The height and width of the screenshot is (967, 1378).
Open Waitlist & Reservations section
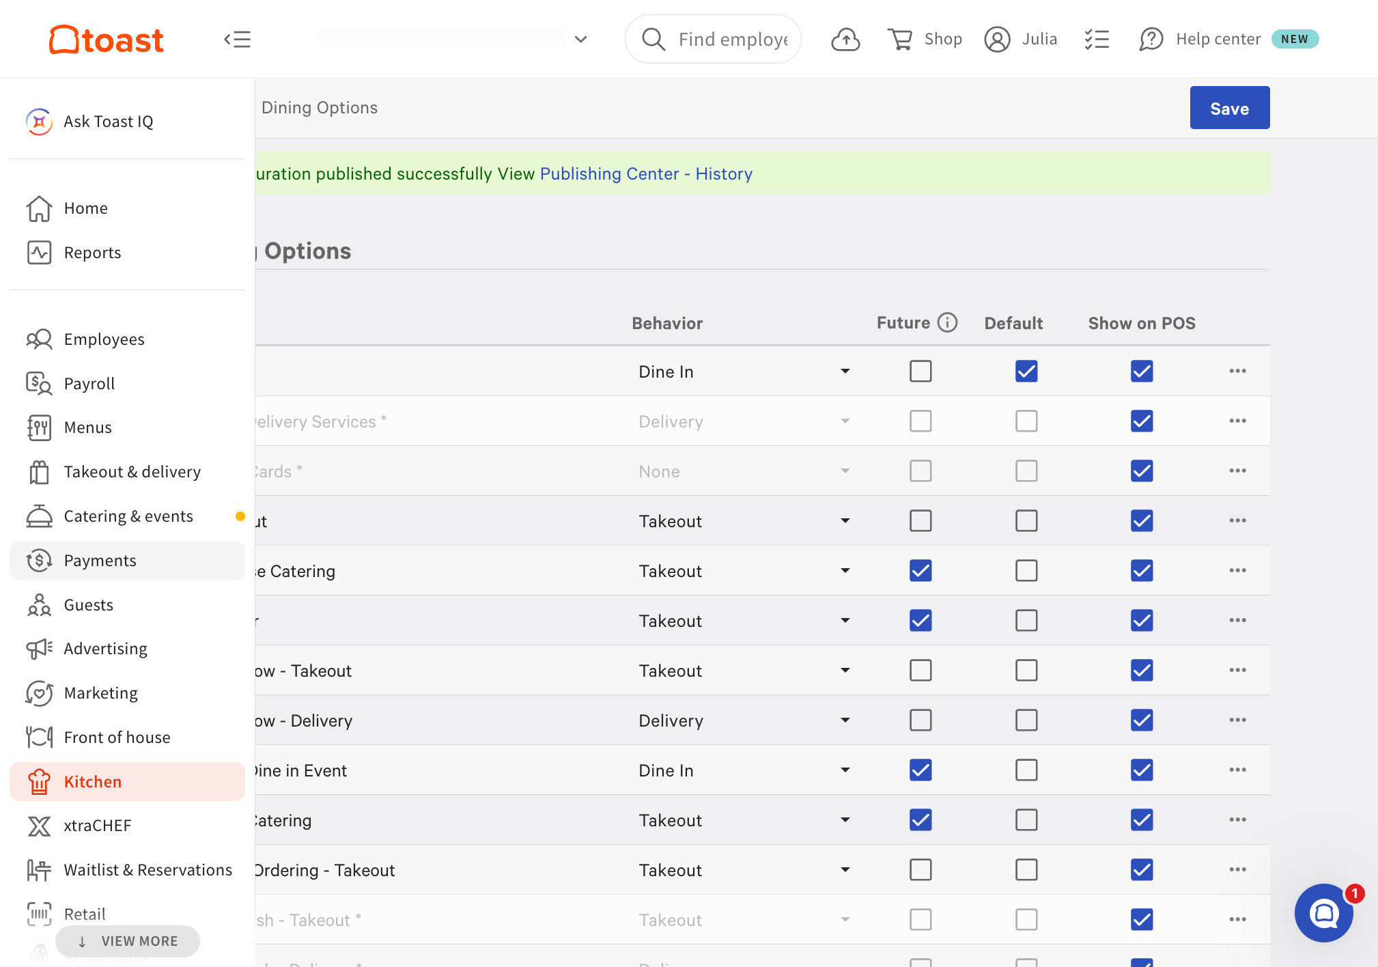tap(127, 870)
